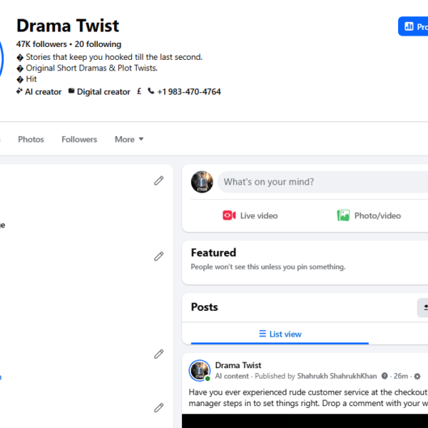428x428 pixels.
Task: Click the third pencil edit icon in the left panel
Action: click(x=159, y=354)
